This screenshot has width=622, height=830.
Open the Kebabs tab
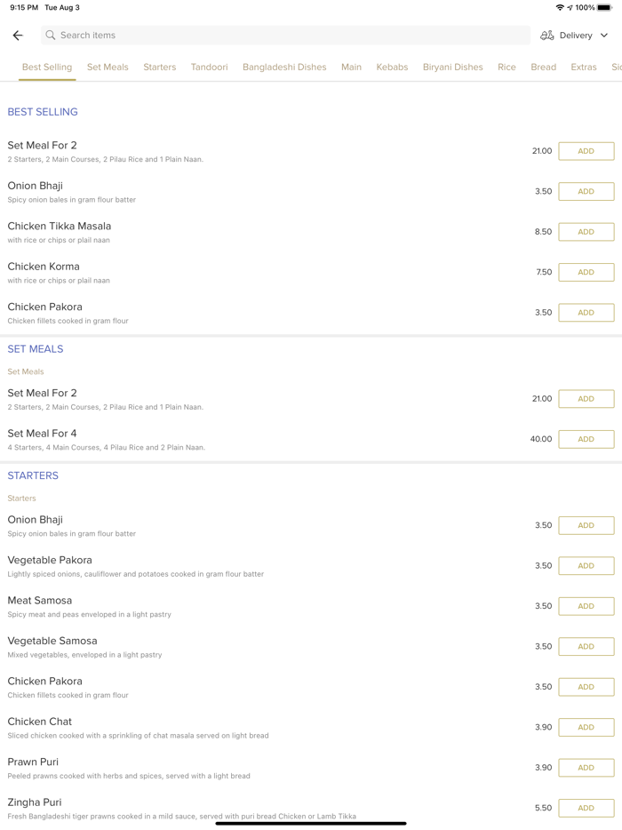coord(392,68)
